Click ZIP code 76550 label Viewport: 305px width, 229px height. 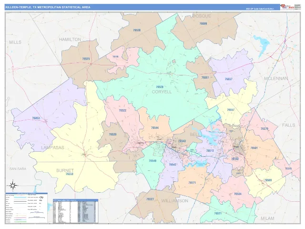click(x=70, y=174)
